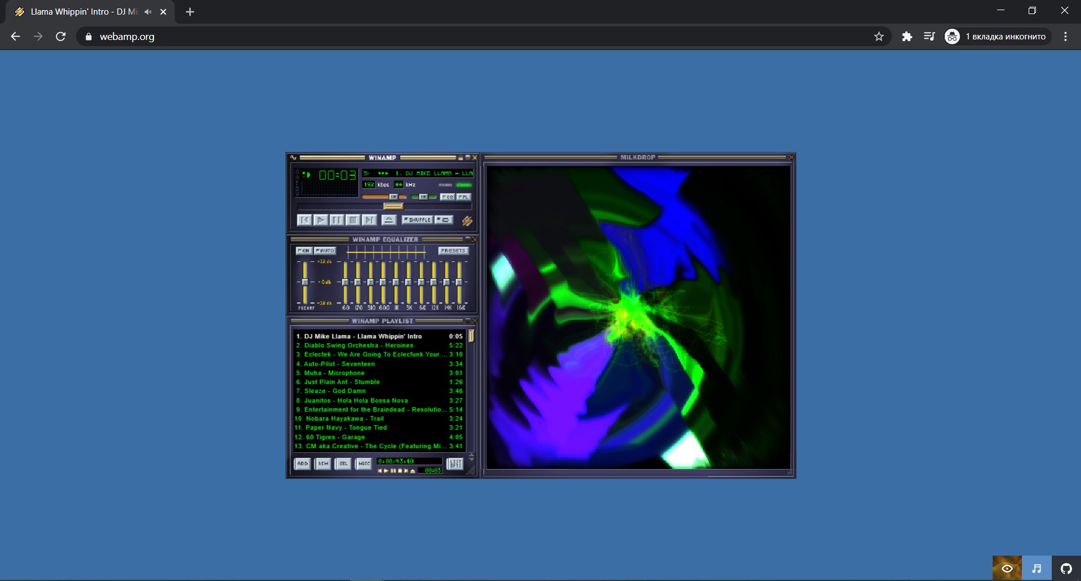Click the 14K equalizer band slider
Screen dimensions: 1081x581
(446, 282)
